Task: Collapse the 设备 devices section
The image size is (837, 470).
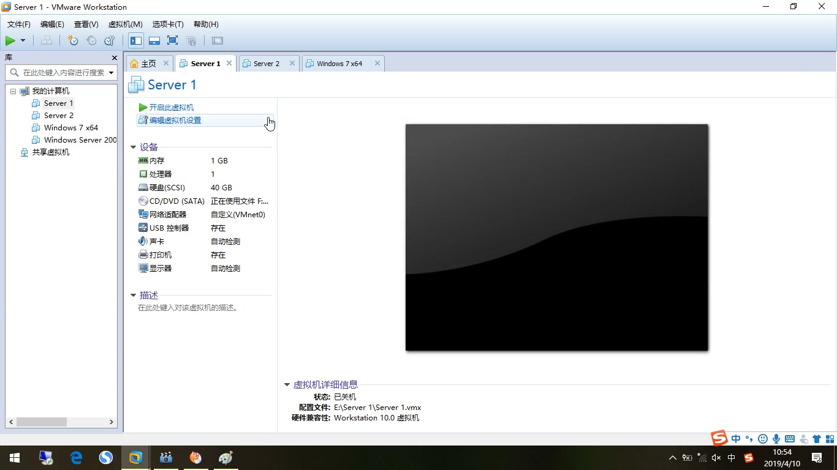Action: point(133,147)
